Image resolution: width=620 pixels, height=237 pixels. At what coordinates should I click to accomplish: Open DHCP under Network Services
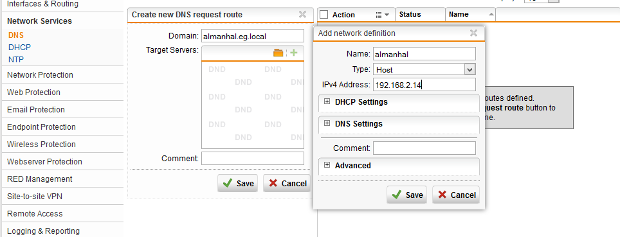[x=19, y=48]
